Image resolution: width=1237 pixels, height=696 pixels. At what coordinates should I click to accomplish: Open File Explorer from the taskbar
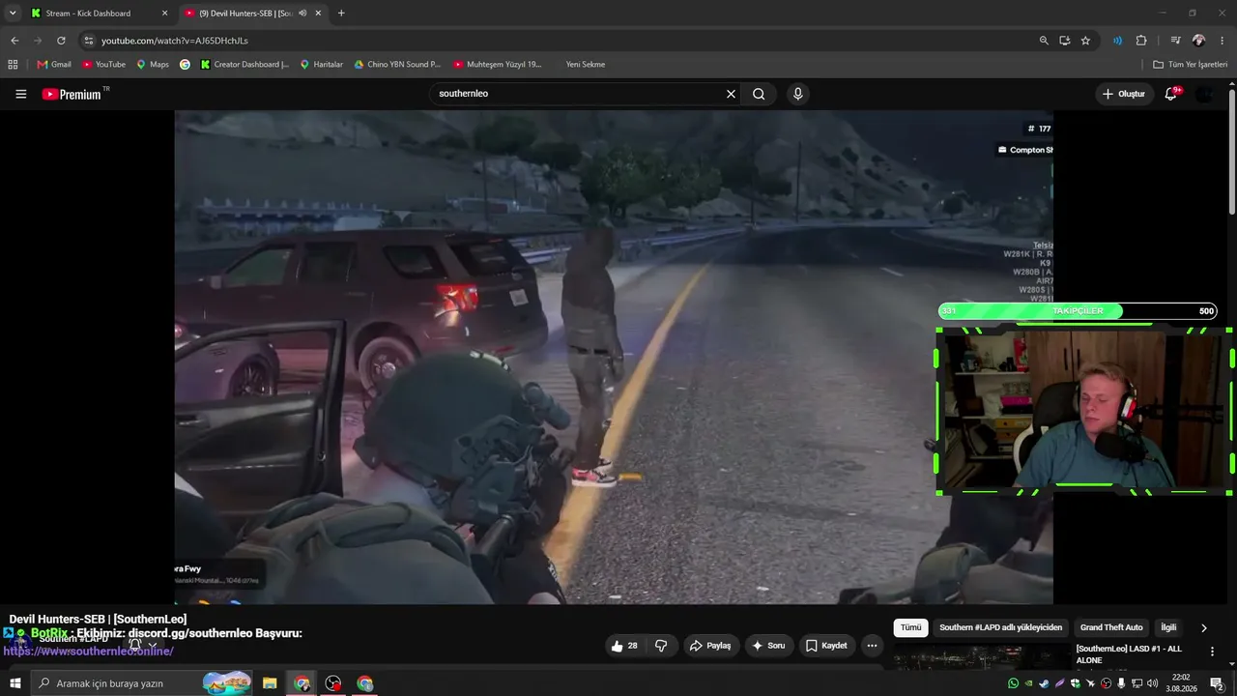pos(270,683)
